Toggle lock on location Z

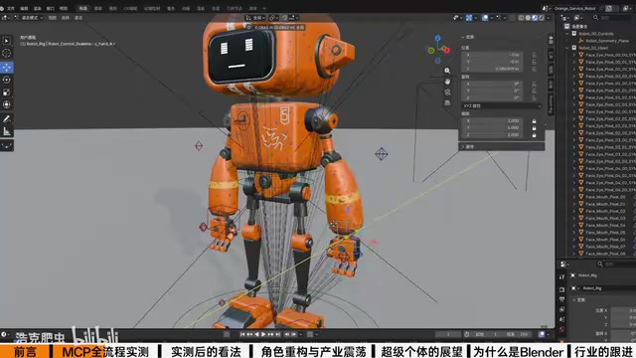[535, 69]
